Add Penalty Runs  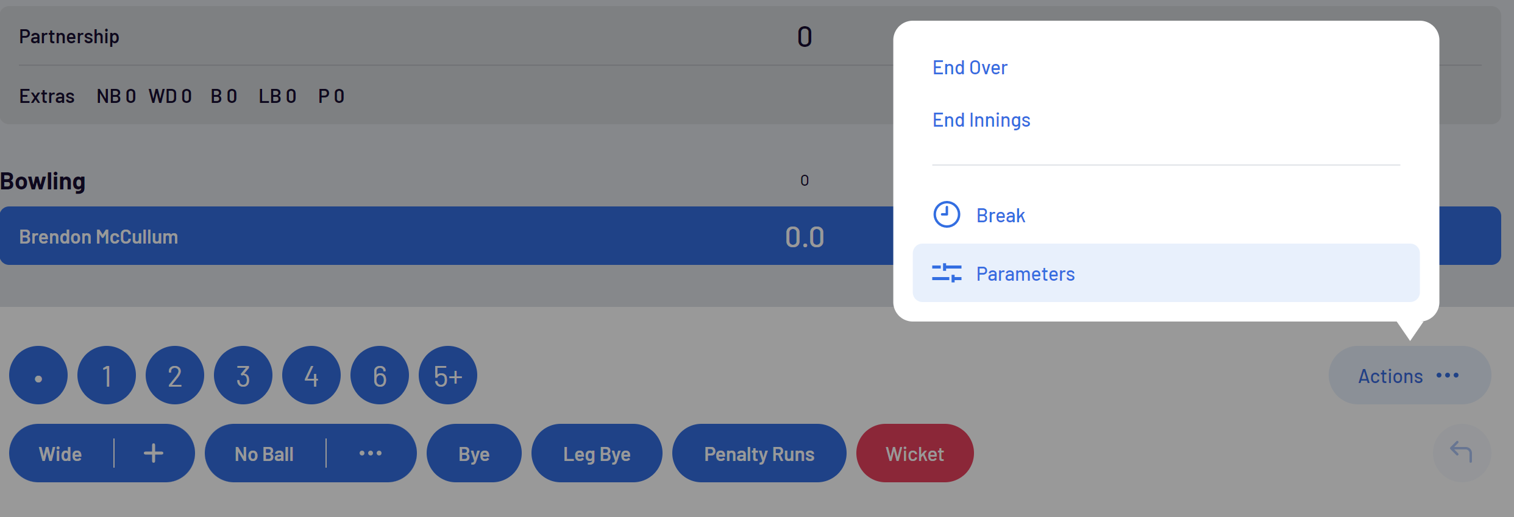click(759, 453)
